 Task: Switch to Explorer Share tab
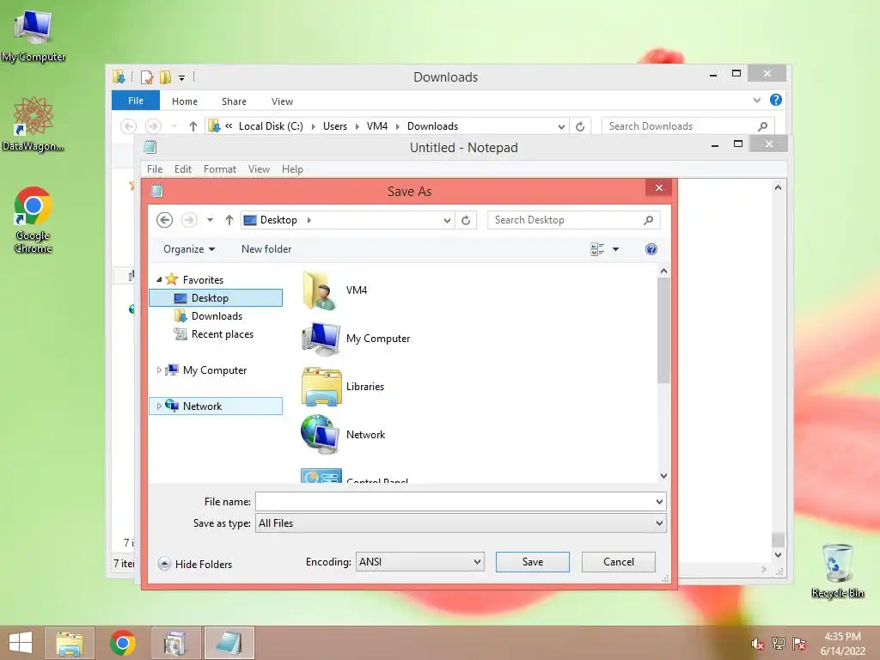[234, 101]
